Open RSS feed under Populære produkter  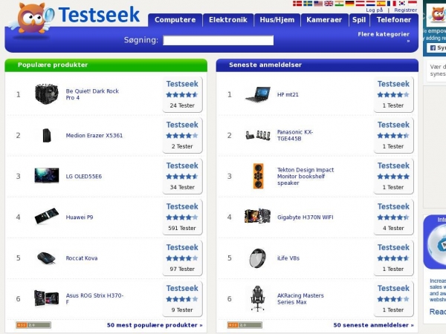tap(33, 325)
